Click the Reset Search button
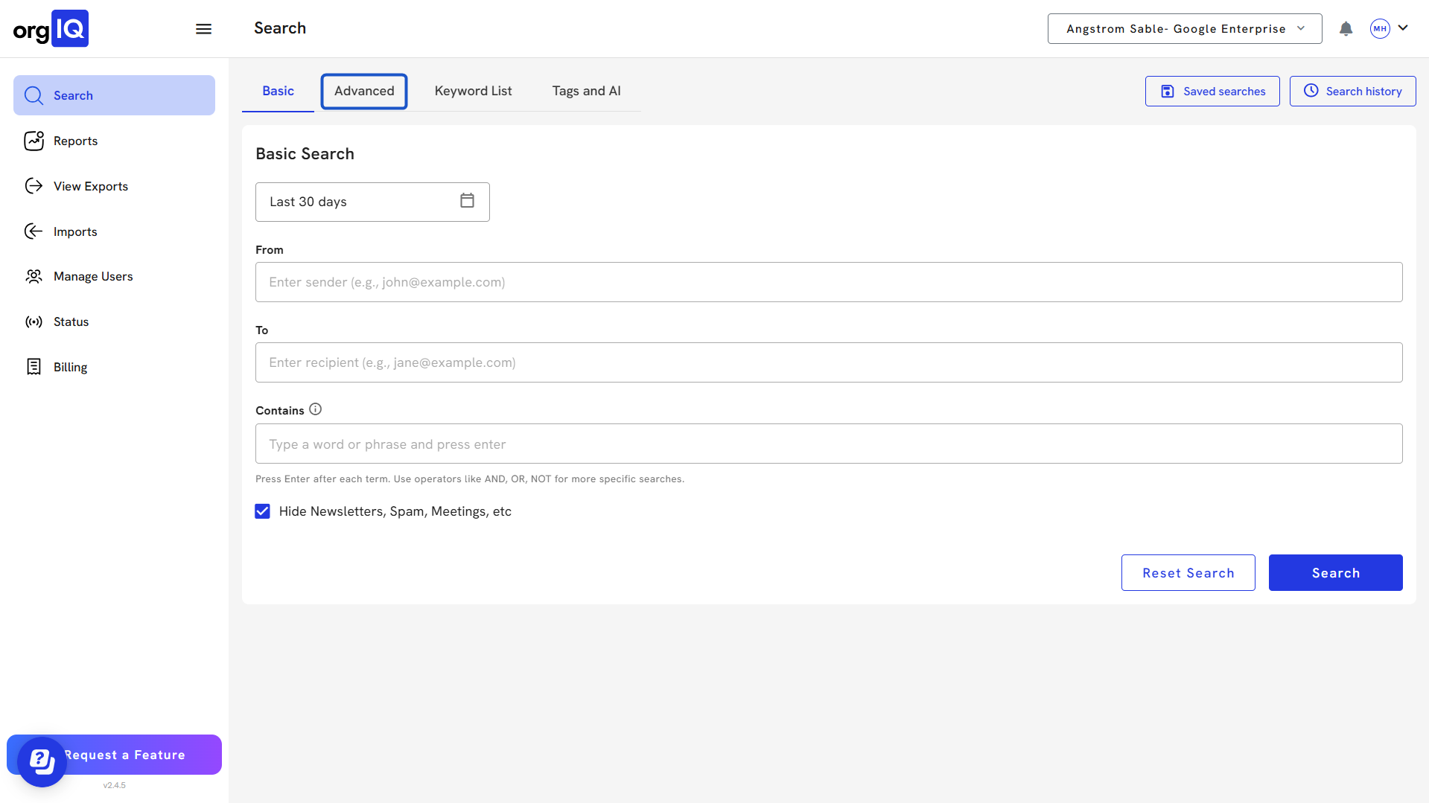Image resolution: width=1429 pixels, height=803 pixels. tap(1188, 573)
